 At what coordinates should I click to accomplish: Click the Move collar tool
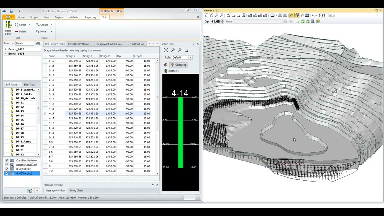tap(41, 31)
